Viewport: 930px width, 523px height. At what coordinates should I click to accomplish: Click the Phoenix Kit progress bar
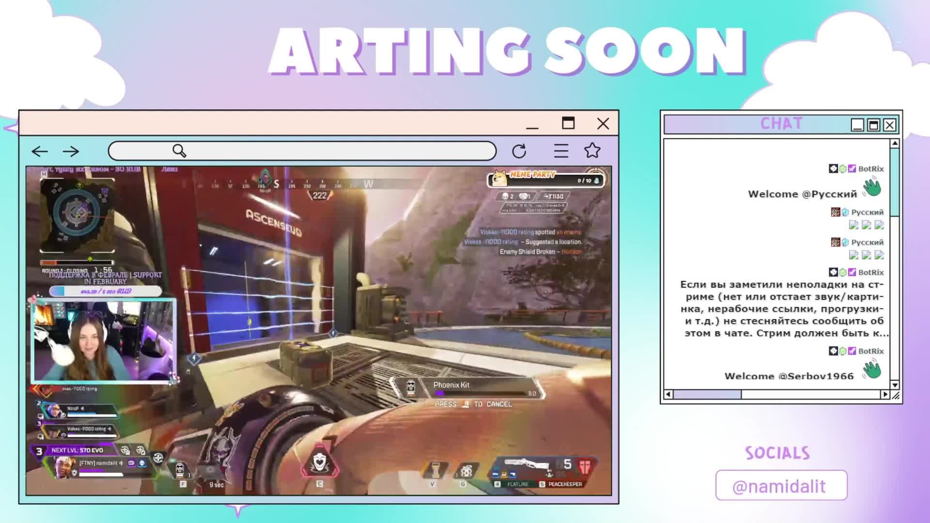(x=482, y=393)
